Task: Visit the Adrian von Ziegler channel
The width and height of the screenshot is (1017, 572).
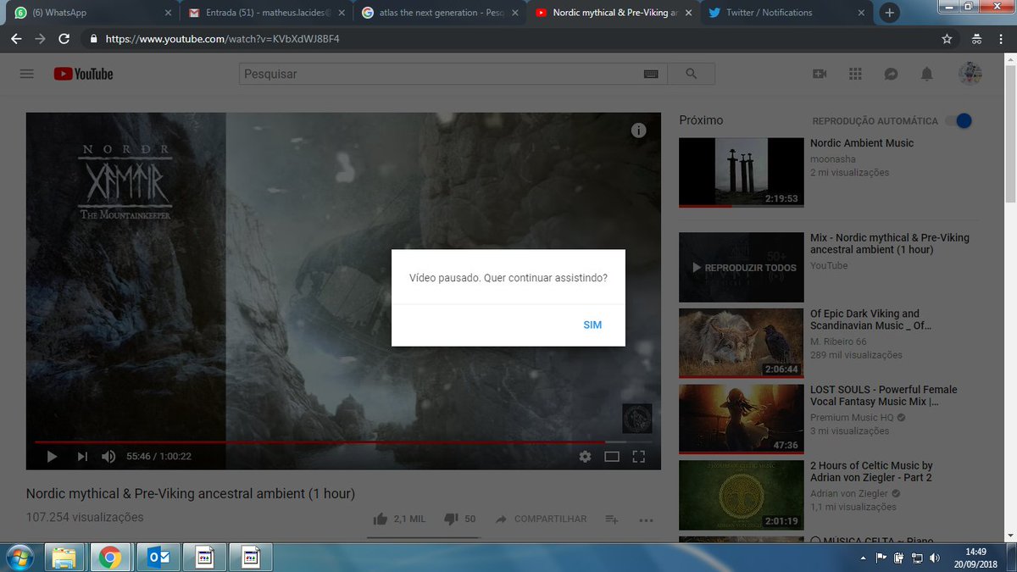Action: pos(849,493)
